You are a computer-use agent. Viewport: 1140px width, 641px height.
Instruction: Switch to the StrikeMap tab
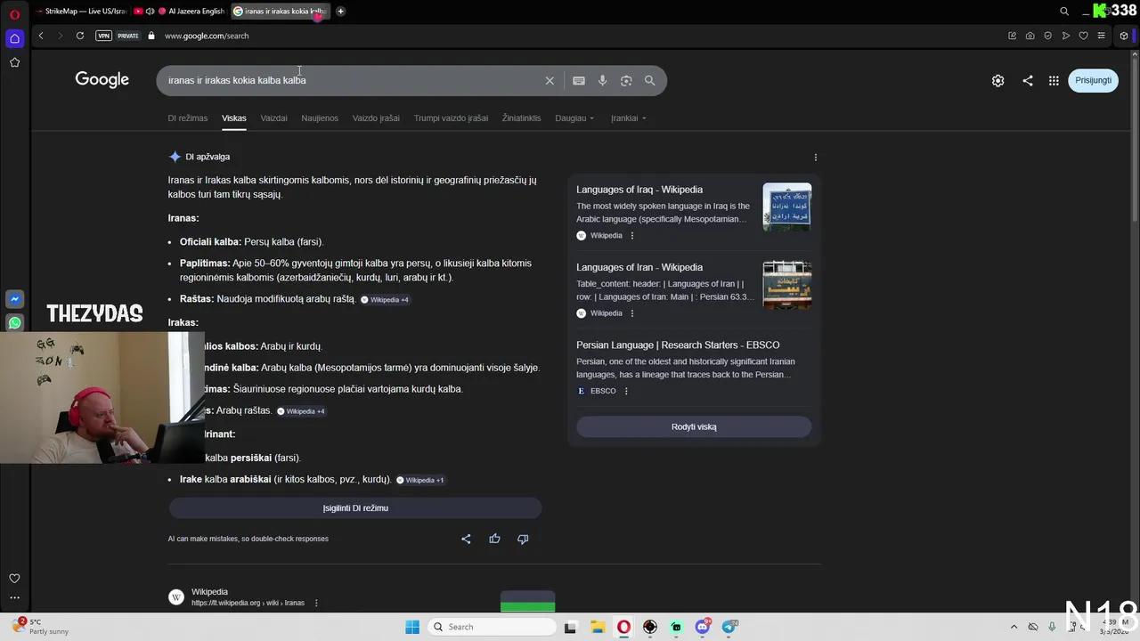point(82,12)
